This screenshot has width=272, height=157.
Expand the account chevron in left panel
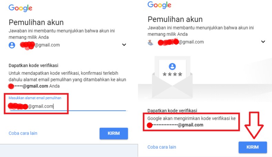pyautogui.click(x=124, y=45)
